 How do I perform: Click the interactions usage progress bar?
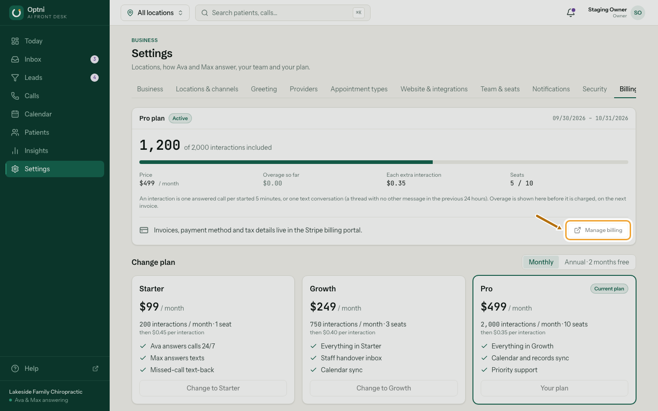(x=384, y=162)
